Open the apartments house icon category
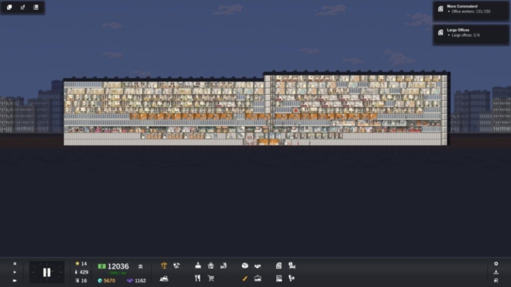 click(x=211, y=265)
